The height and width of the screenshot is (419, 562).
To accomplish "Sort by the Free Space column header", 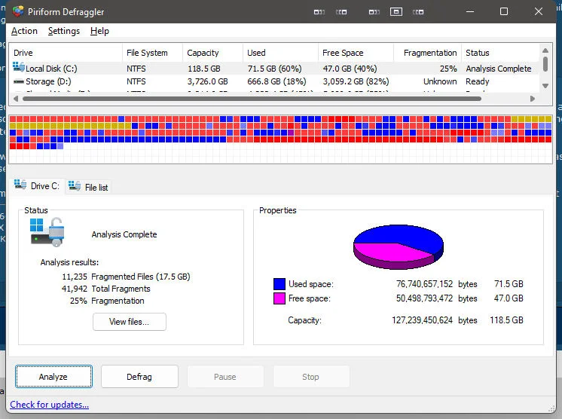I will (x=356, y=53).
